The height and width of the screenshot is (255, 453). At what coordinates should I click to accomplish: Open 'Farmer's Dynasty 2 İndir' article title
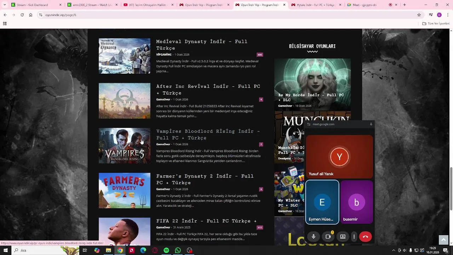205,179
